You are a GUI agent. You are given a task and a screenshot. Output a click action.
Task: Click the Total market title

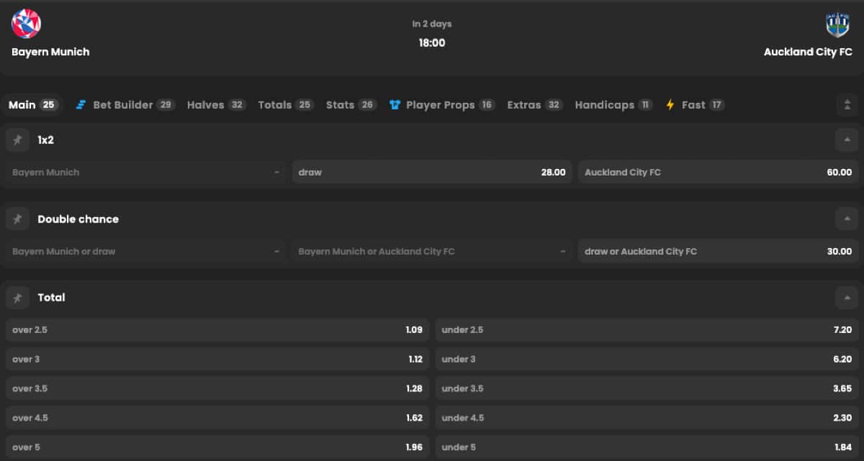pos(52,298)
